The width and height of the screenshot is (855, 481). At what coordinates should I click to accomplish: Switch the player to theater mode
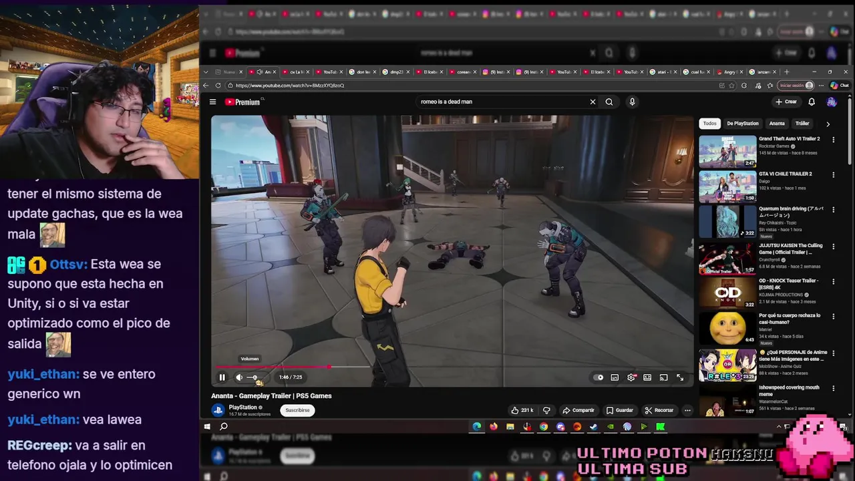647,377
